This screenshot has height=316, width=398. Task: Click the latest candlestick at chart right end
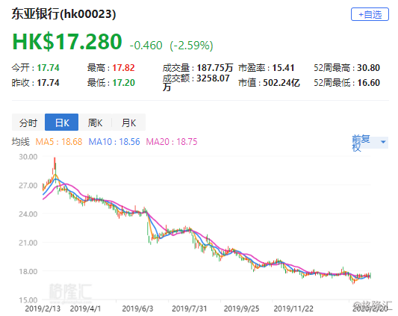pyautogui.click(x=370, y=276)
